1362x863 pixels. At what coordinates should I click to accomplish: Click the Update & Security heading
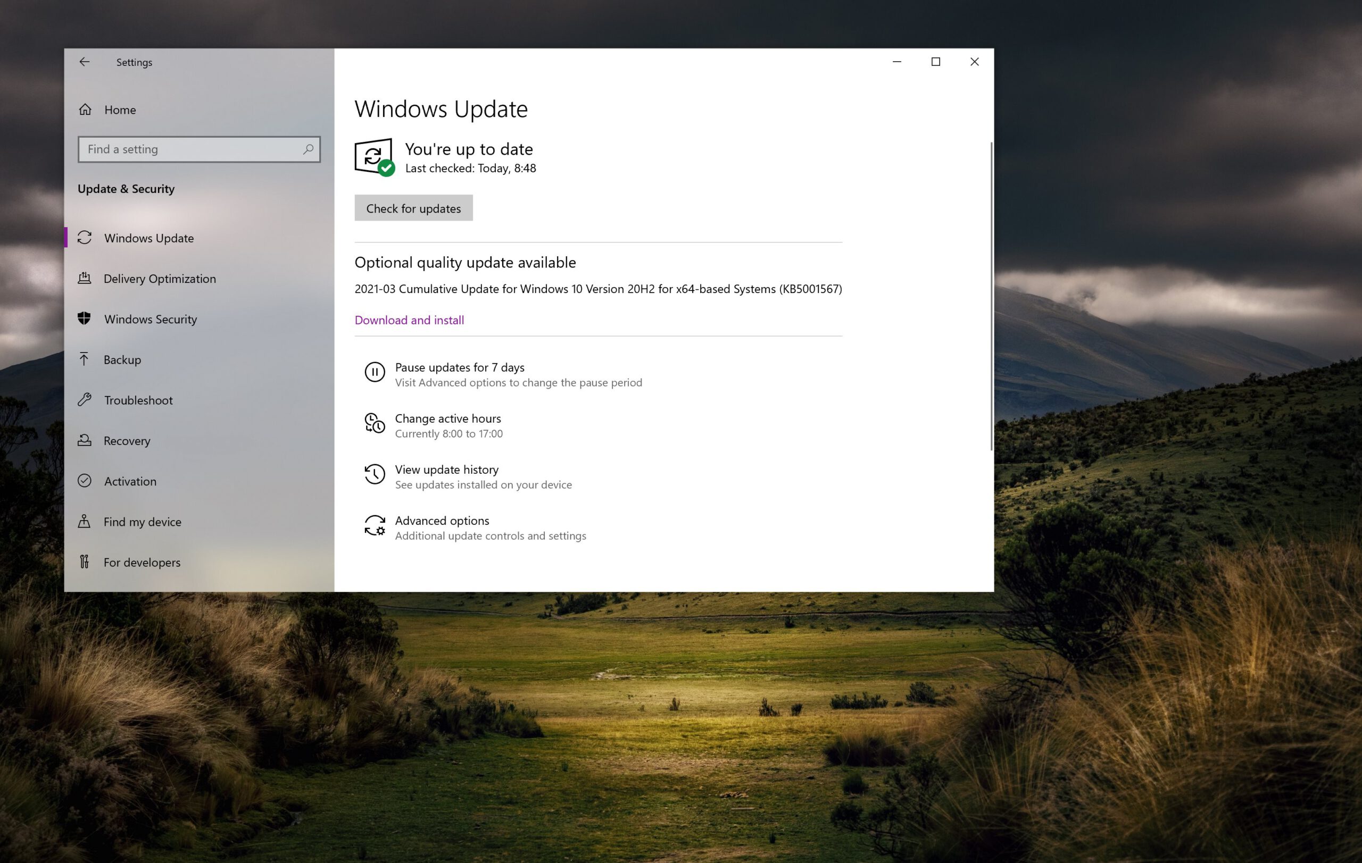126,189
